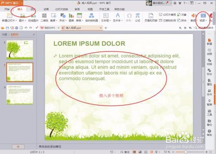Toggle the Notes (备注) button in status bar
Screen dimensions: 216x154
pos(125,152)
